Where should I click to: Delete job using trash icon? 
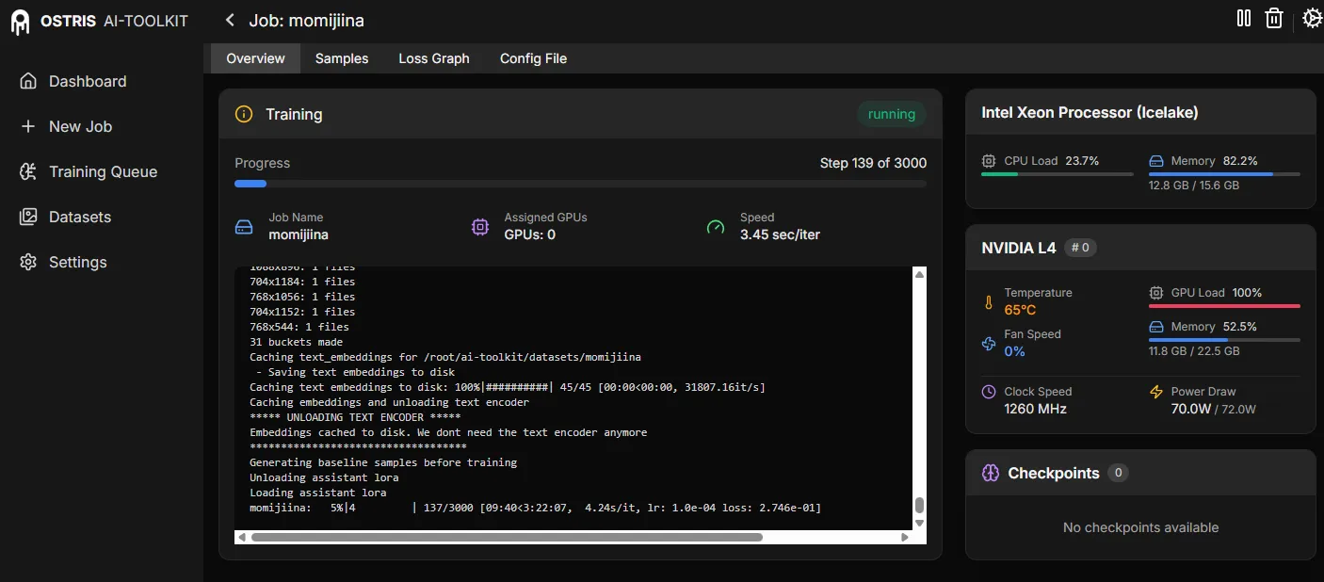point(1274,19)
